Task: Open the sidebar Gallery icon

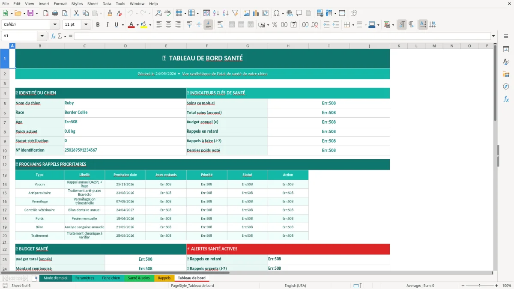Action: pos(506,74)
